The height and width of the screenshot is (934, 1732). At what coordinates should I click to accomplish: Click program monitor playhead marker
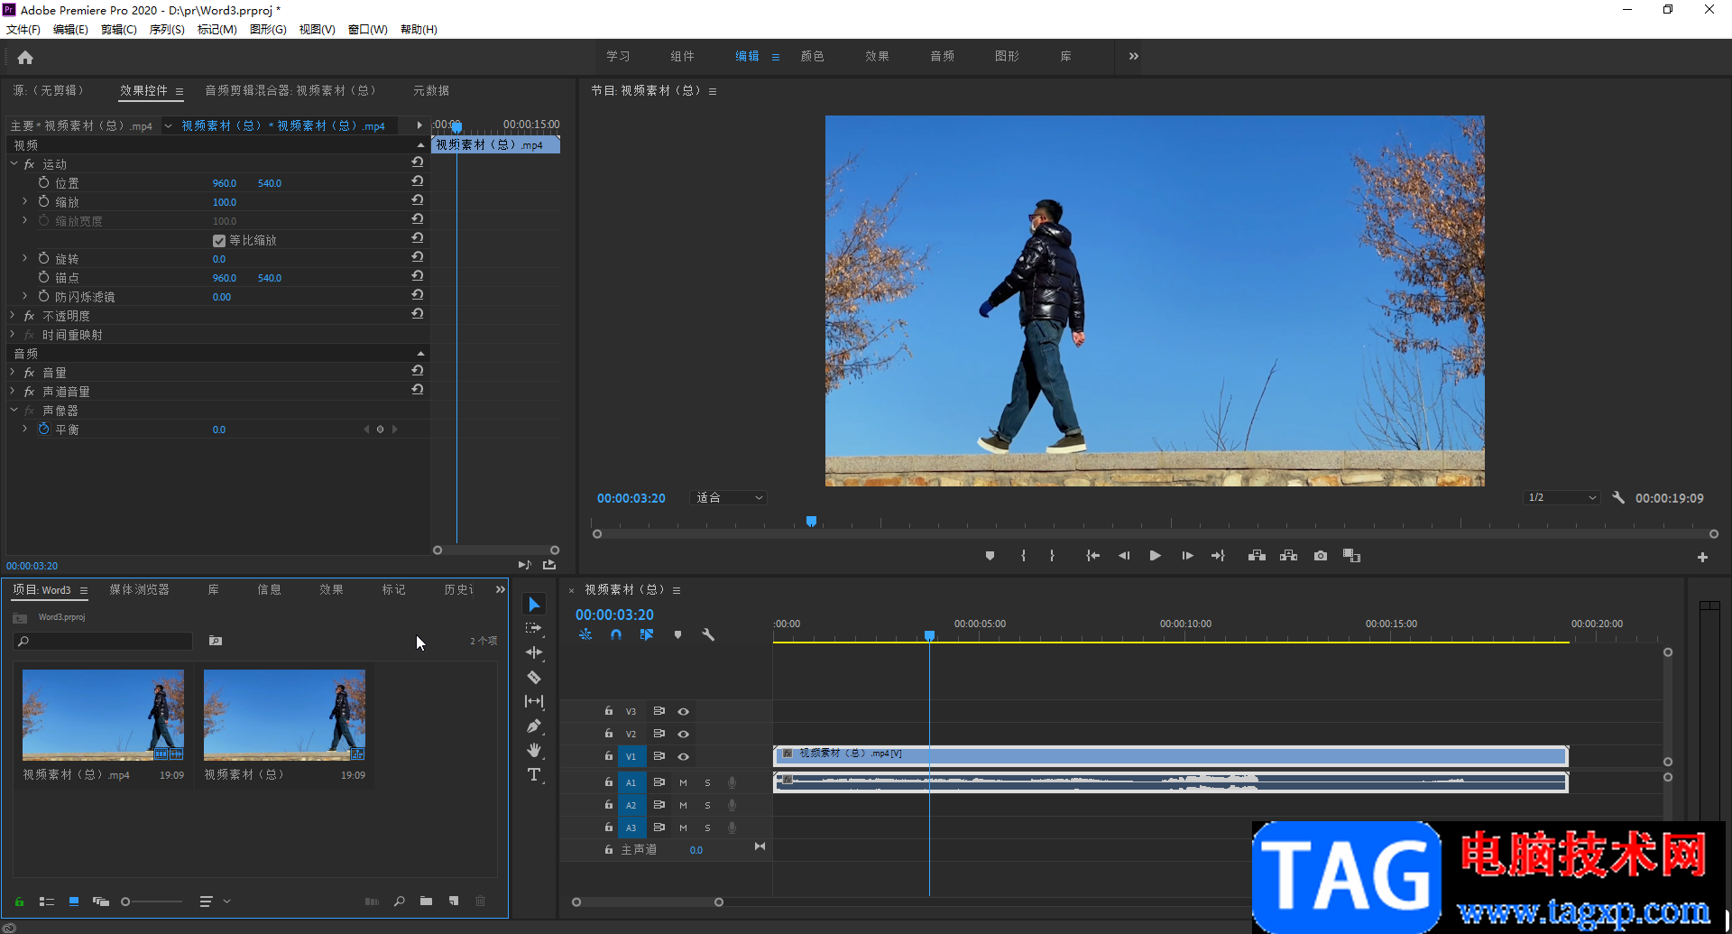tap(811, 522)
